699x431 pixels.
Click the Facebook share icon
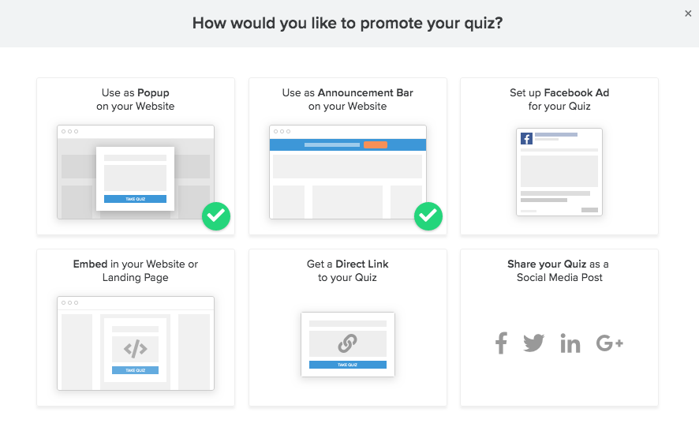501,343
